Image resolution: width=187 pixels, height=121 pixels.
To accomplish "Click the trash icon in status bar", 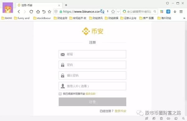I will pyautogui.click(x=161, y=119).
